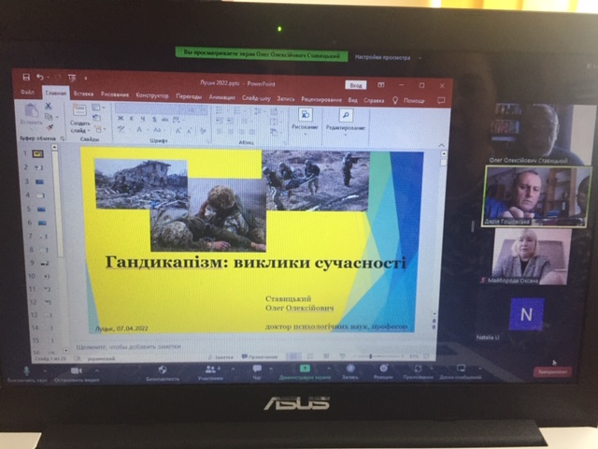Click the Вставить paste icon
Viewport: 598px width, 449px height.
tap(31, 110)
